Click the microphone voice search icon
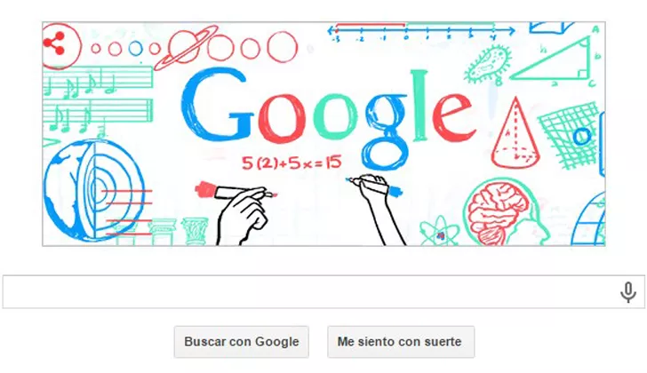The width and height of the screenshot is (647, 373). click(627, 292)
